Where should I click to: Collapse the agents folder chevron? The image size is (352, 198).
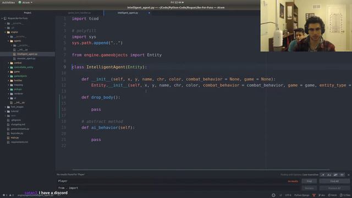coord(9,41)
